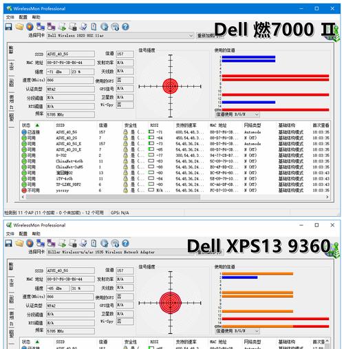Click the clipboard page icon in Killer Wireless window
Image resolution: width=344 pixels, height=349 pixels.
(94, 243)
